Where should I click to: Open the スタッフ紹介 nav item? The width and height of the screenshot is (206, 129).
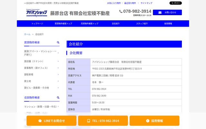[x=142, y=24]
